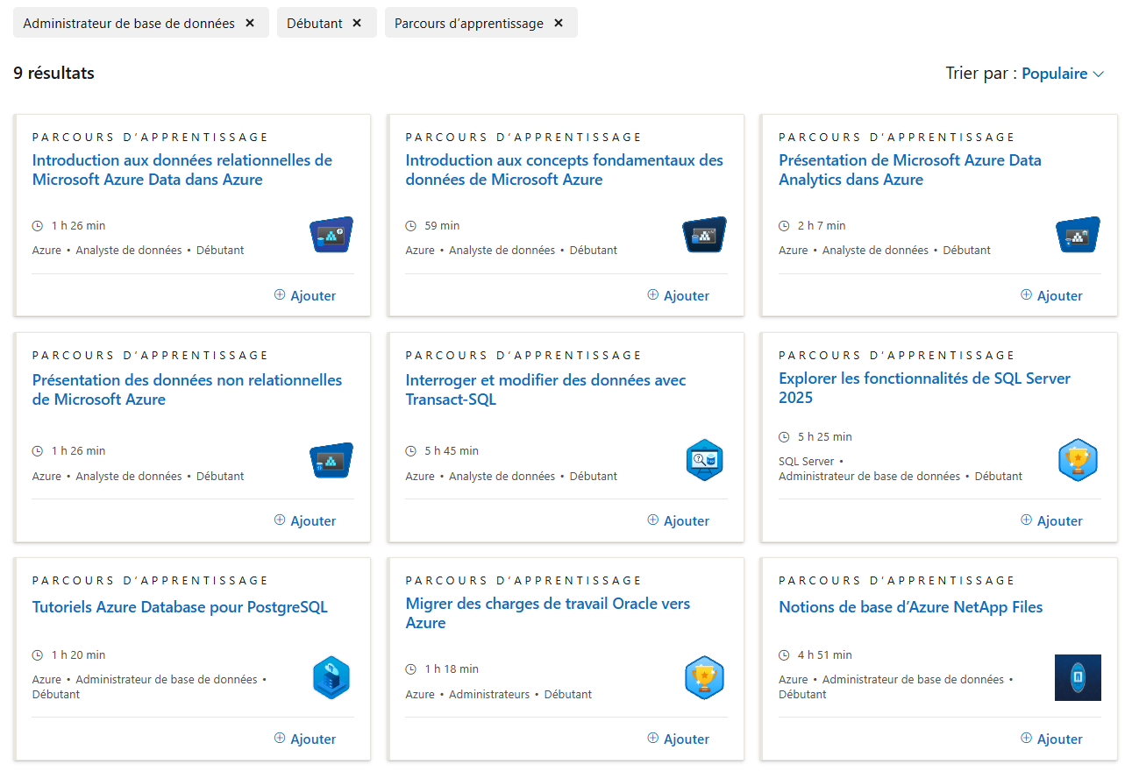Open Présentation de Microsoft Azure Data Analytics
This screenshot has height=771, width=1132.
(910, 170)
